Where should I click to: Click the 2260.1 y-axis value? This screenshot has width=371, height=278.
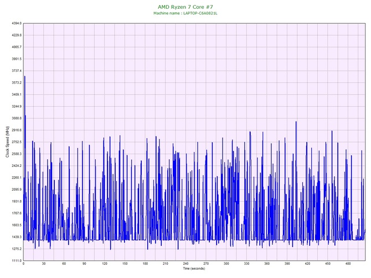(x=17, y=177)
